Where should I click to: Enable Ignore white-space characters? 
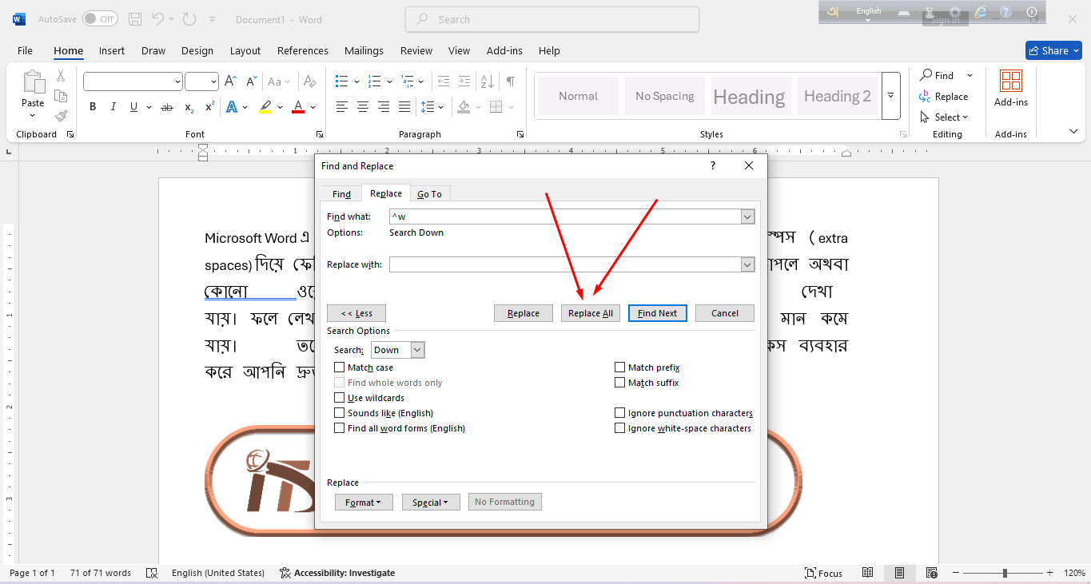tap(619, 427)
